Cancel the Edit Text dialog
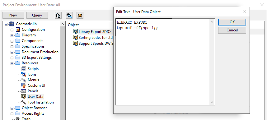Viewport: 267px width, 120px height. (232, 30)
